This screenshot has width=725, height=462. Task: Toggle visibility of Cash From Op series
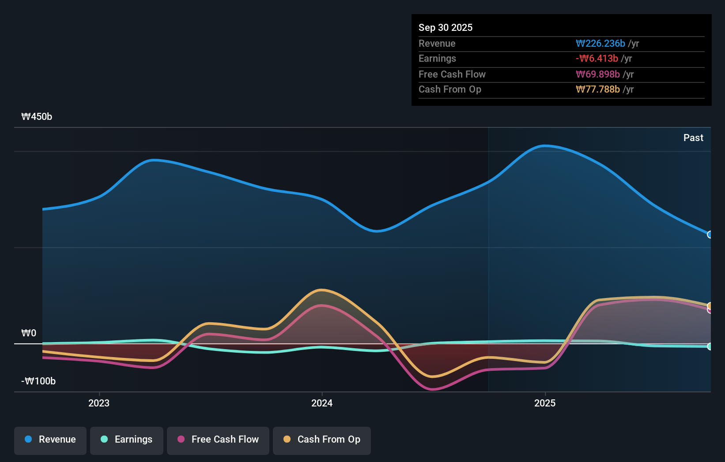[x=321, y=440]
